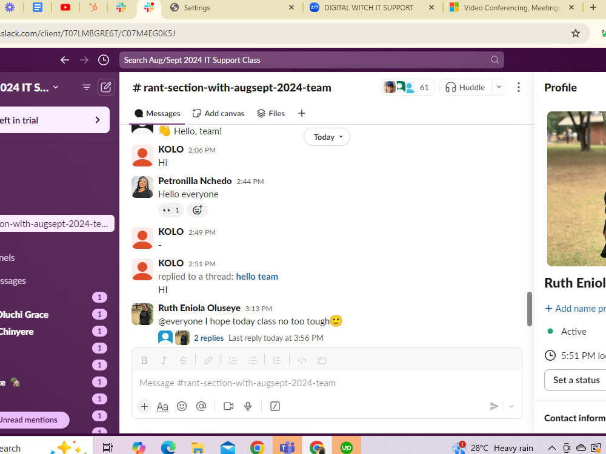Switch to Video Conferencing browser tab
The width and height of the screenshot is (606, 454).
pos(512,8)
